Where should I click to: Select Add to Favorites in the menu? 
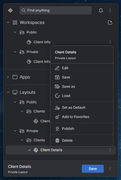(82, 117)
